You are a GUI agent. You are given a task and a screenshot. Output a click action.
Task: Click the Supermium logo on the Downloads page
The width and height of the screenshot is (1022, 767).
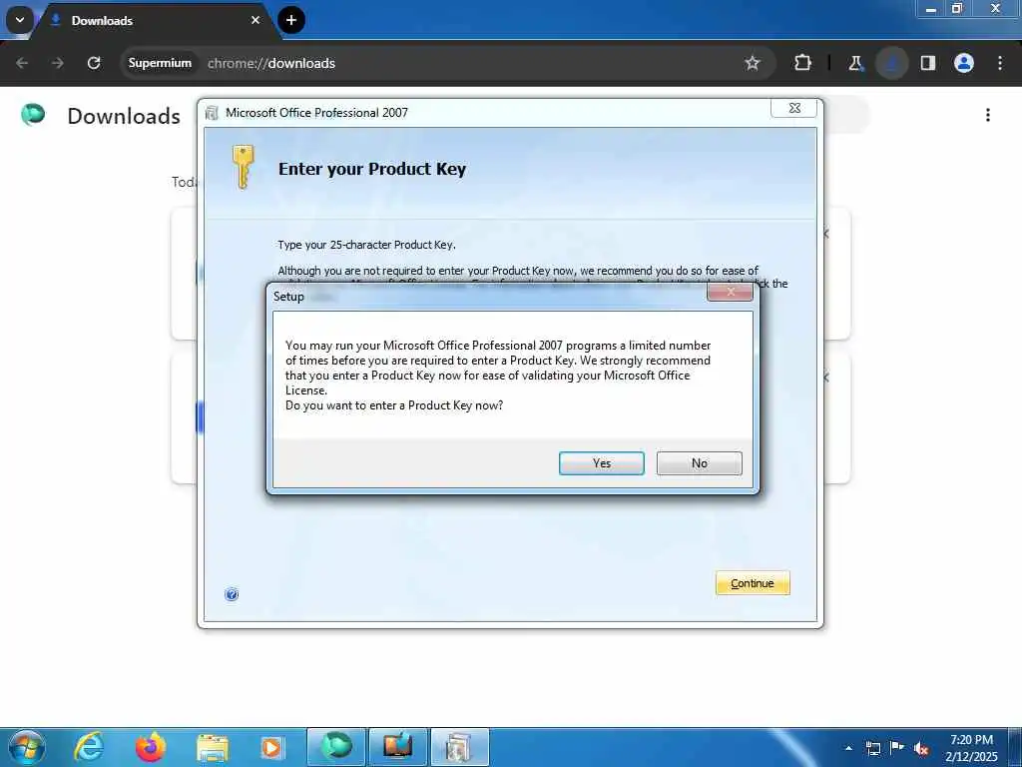(x=33, y=114)
